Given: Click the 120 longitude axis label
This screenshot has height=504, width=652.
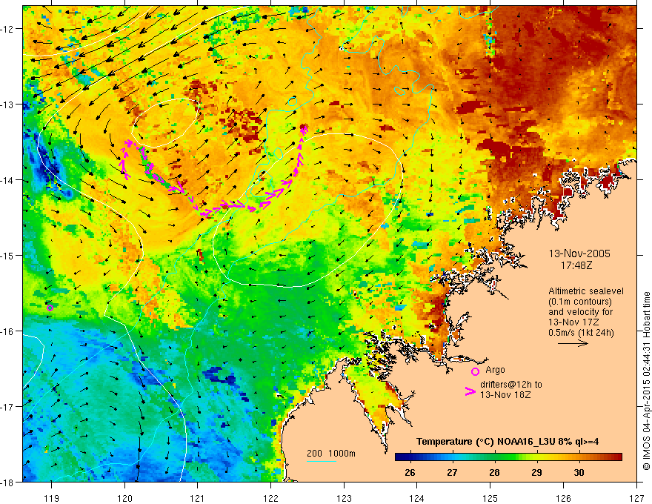Looking at the screenshot, I should (124, 498).
